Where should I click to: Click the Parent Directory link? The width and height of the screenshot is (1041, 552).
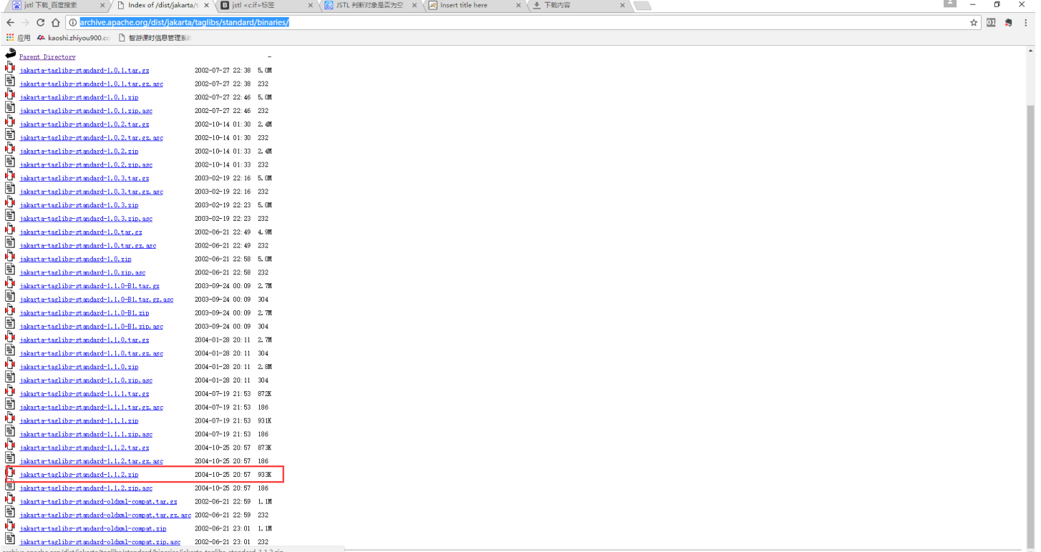click(x=47, y=57)
